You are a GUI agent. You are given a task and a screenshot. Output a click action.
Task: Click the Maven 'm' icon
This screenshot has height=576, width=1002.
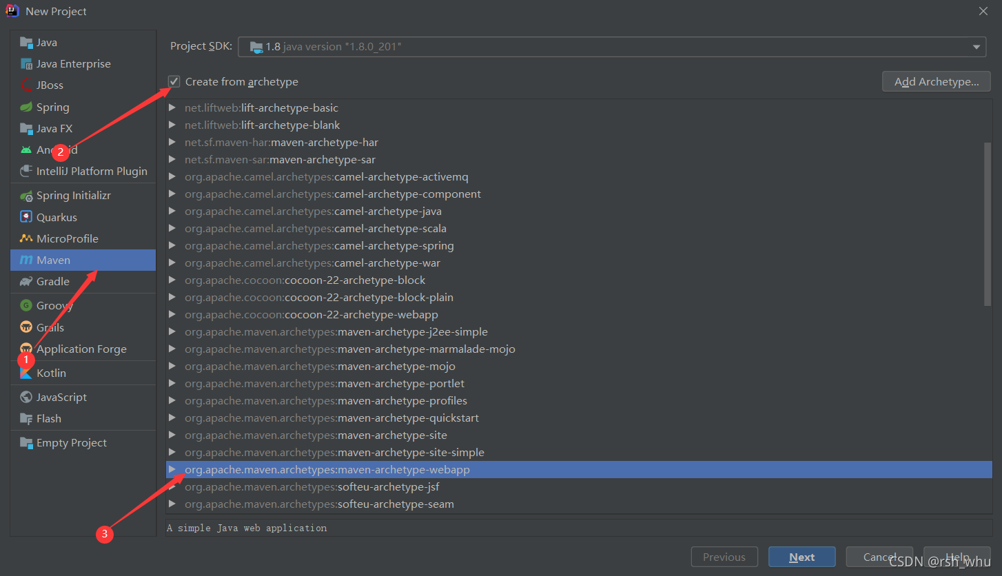click(26, 260)
